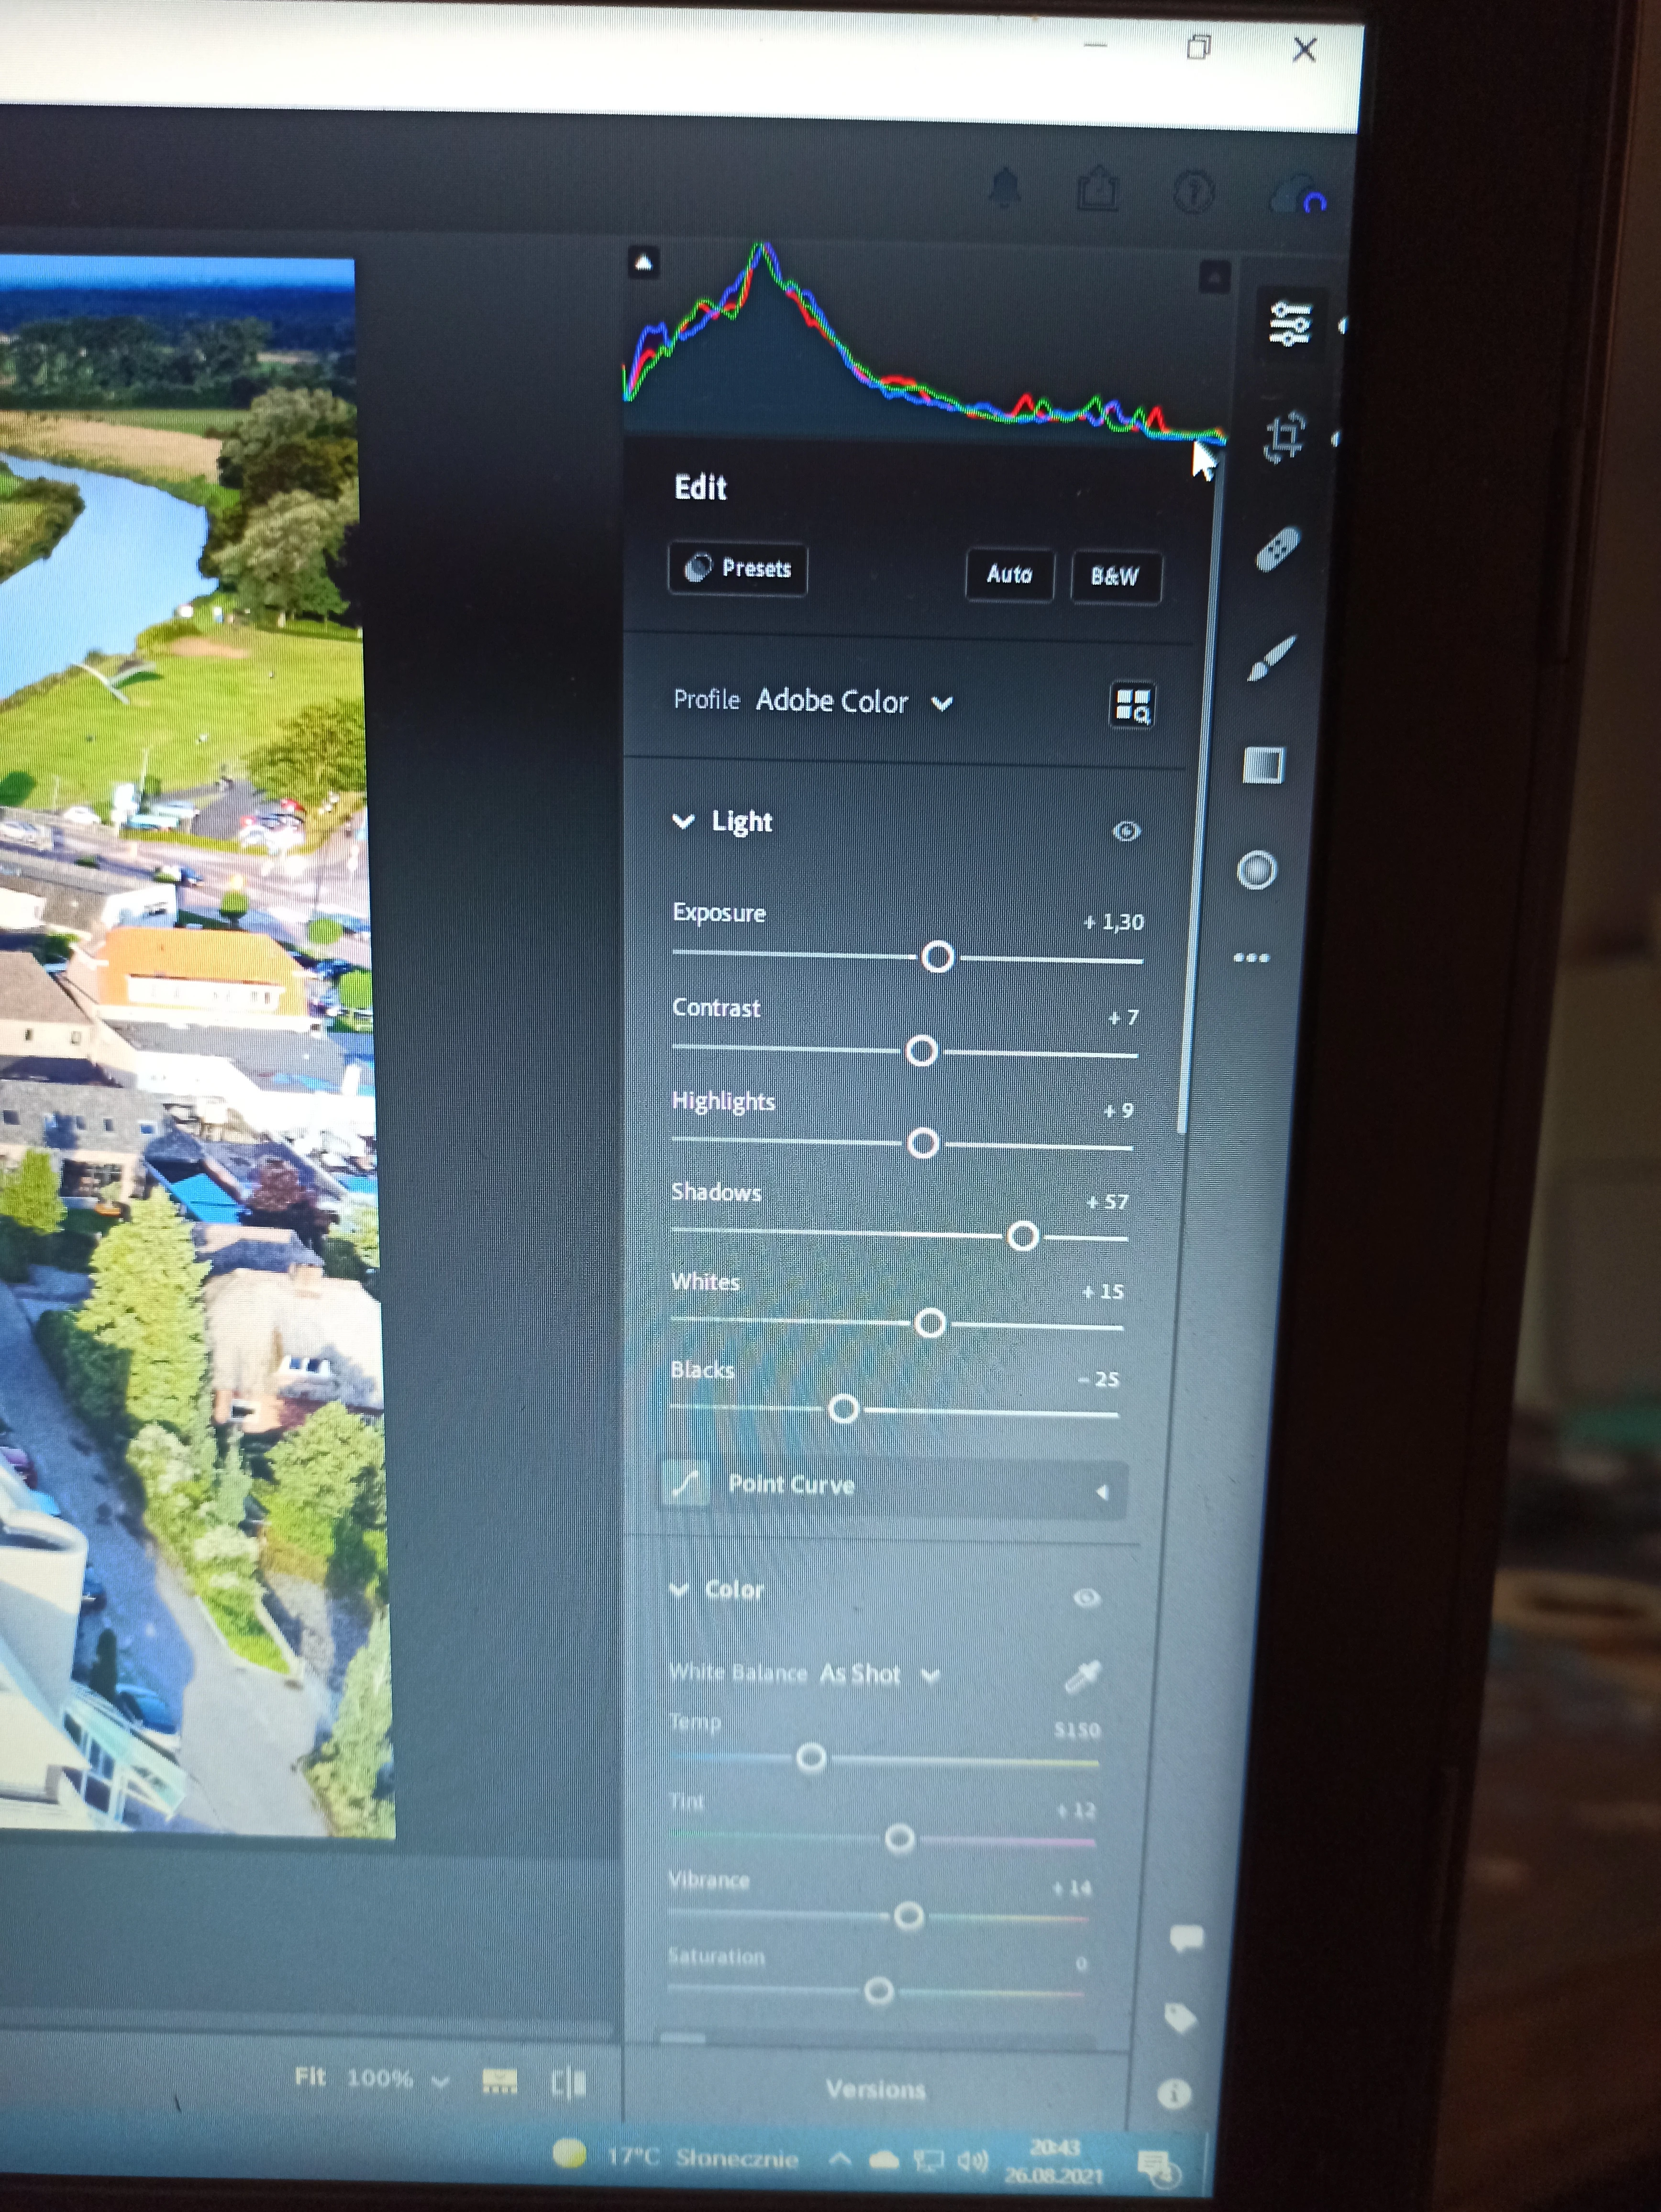Viewport: 1661px width, 2212px height.
Task: Open the share icon in top bar
Action: coord(1098,189)
